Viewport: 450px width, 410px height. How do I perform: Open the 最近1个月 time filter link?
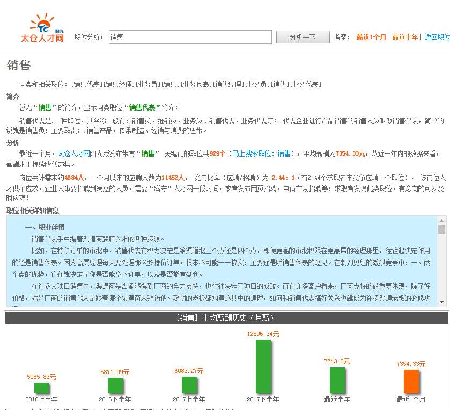(372, 38)
